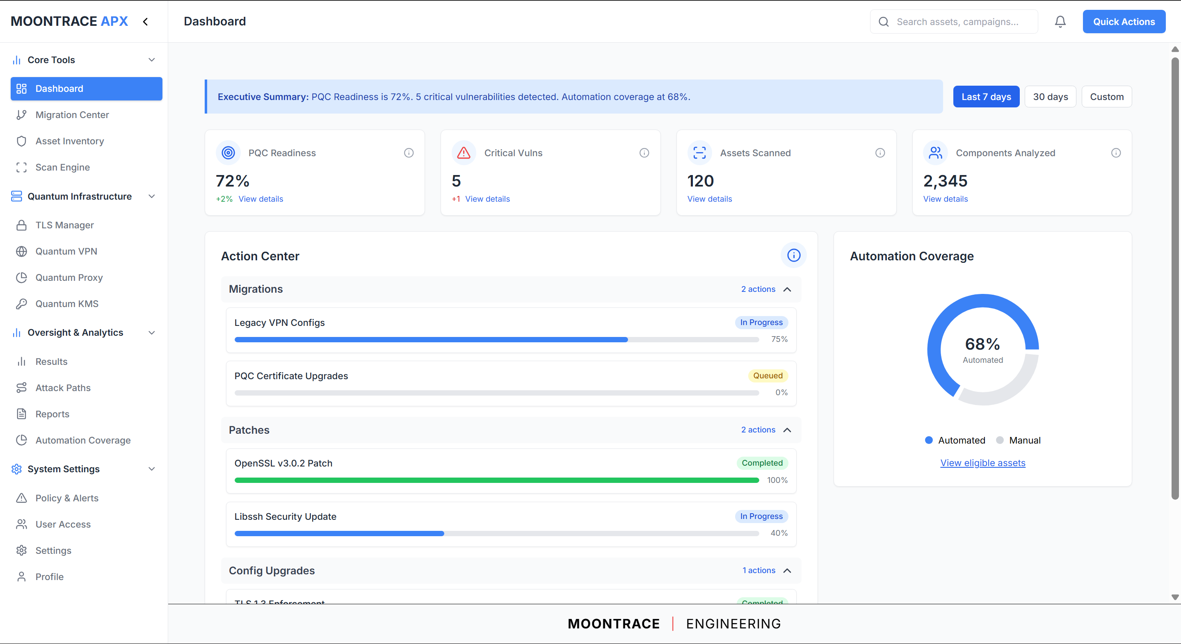Viewport: 1181px width, 644px height.
Task: Collapse the Migrations action group
Action: click(x=787, y=289)
